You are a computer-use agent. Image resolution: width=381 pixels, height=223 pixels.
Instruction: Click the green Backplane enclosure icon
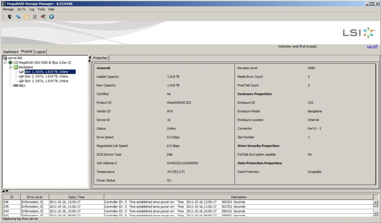pyautogui.click(x=16, y=67)
